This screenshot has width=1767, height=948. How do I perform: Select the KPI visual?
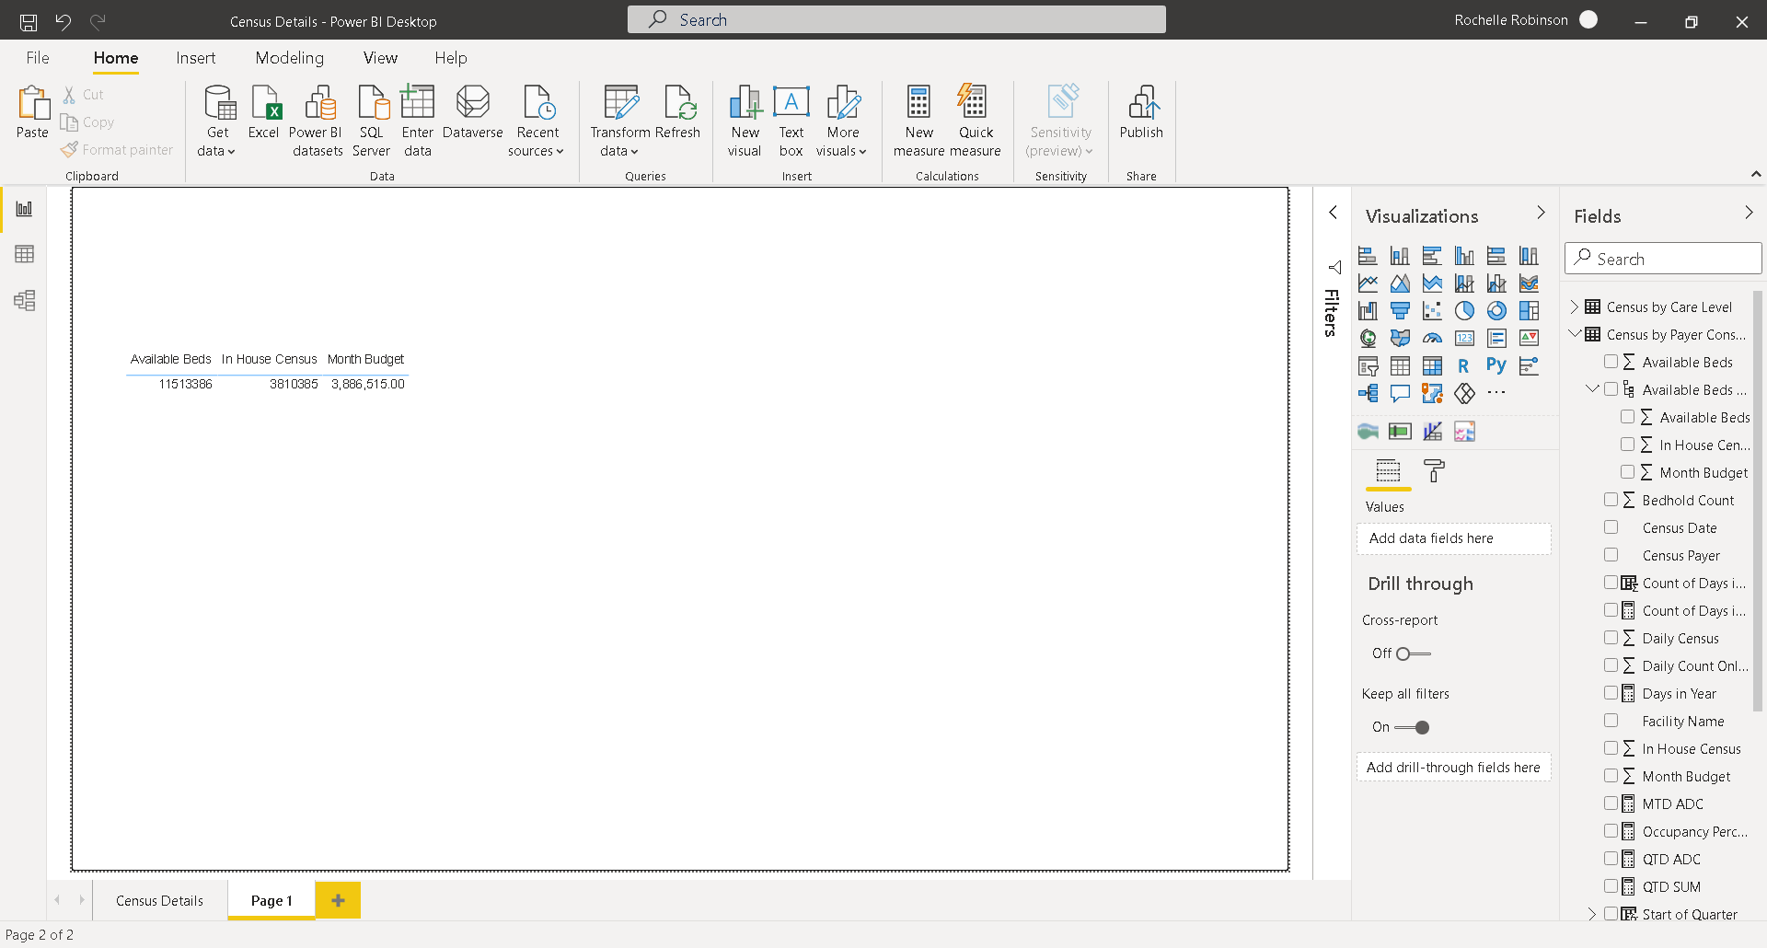pyautogui.click(x=1529, y=339)
